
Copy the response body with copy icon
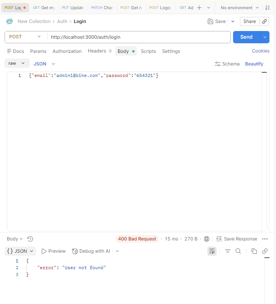click(254, 251)
